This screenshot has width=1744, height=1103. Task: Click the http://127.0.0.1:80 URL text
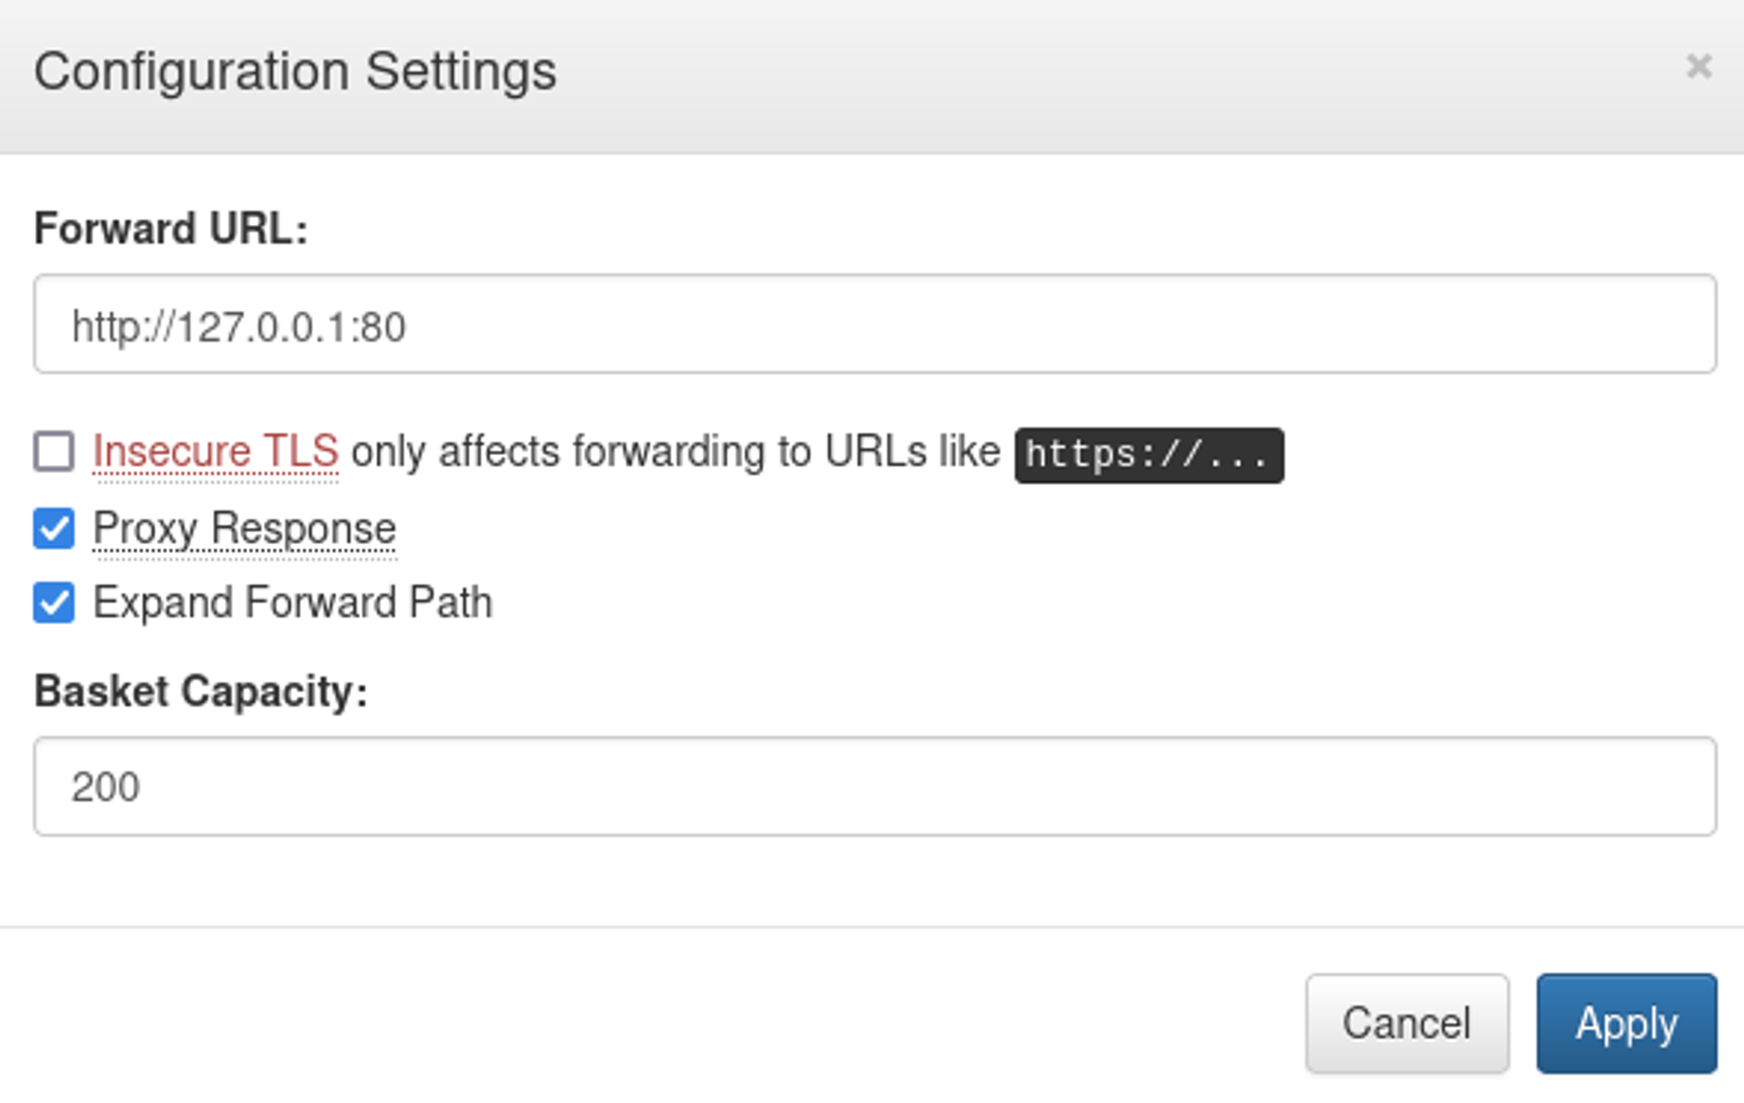pyautogui.click(x=239, y=328)
